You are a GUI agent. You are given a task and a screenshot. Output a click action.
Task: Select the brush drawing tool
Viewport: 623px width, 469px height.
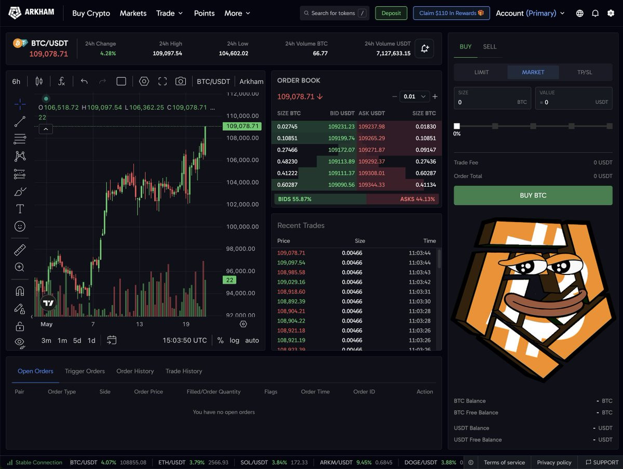click(x=20, y=191)
